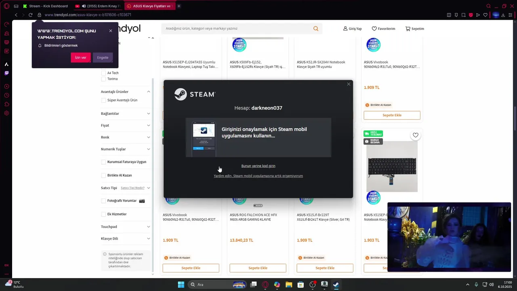Open Aria AI from the Opera sidebar
Image resolution: width=517 pixels, height=291 pixels.
6,64
